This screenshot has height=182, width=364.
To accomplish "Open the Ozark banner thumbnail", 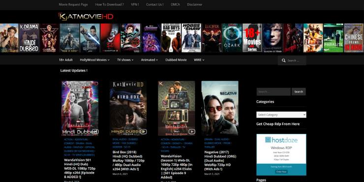I will click(232, 38).
